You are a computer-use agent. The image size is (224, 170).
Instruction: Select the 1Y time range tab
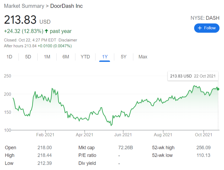(x=105, y=57)
